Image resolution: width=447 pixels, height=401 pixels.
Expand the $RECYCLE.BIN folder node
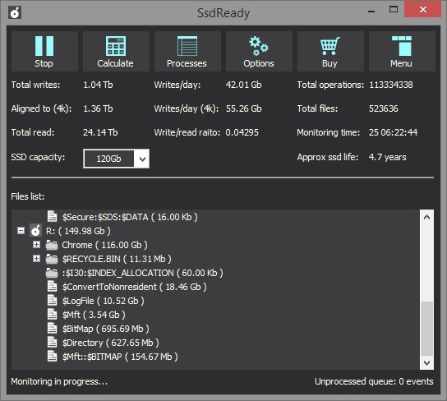coord(36,259)
